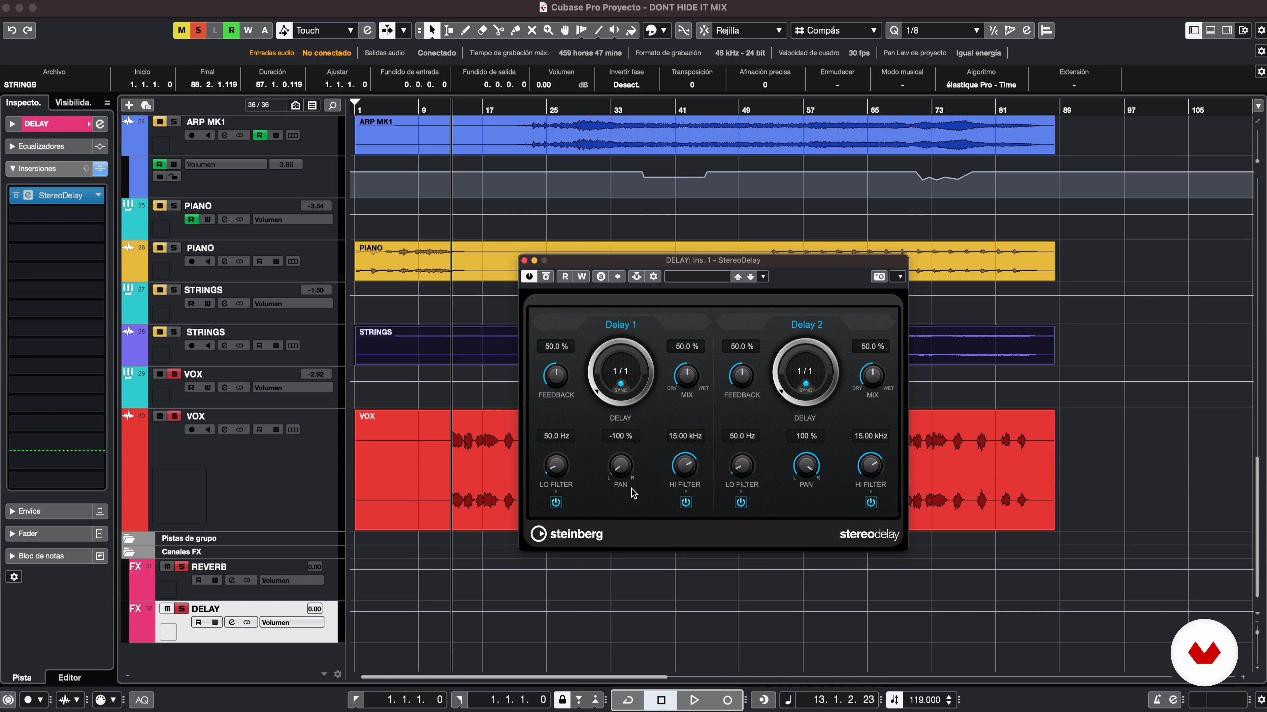This screenshot has height=712, width=1267.
Task: Toggle the StereoDelay plugin power bypass button
Action: pyautogui.click(x=529, y=277)
